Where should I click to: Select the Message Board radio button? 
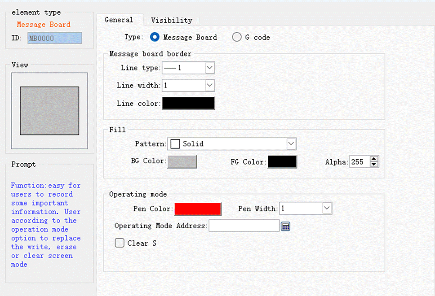click(155, 37)
